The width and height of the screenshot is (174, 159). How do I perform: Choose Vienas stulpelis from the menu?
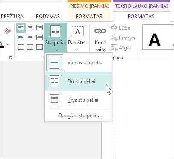click(x=78, y=63)
